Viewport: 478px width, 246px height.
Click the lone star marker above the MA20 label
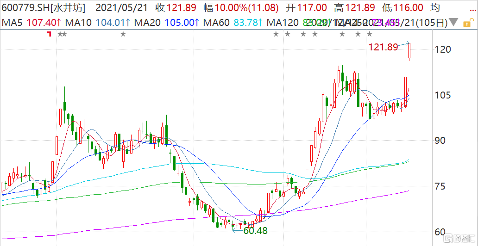[123, 34]
